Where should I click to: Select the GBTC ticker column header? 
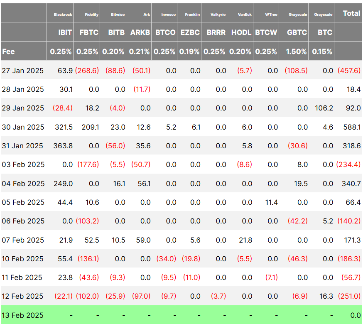[297, 32]
